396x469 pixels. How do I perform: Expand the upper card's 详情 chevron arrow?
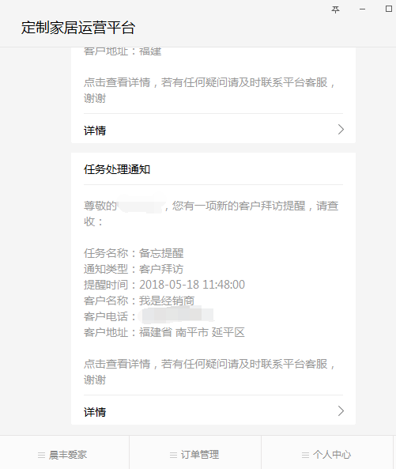point(341,130)
